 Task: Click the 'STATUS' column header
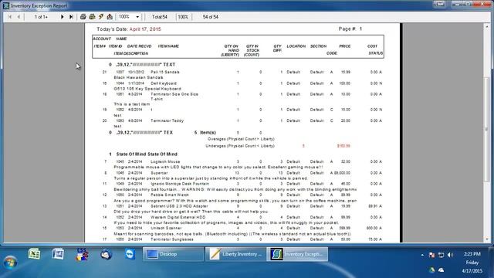click(376, 53)
